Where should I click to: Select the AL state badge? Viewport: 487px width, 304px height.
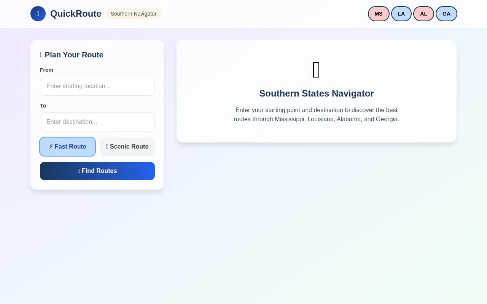coord(423,14)
